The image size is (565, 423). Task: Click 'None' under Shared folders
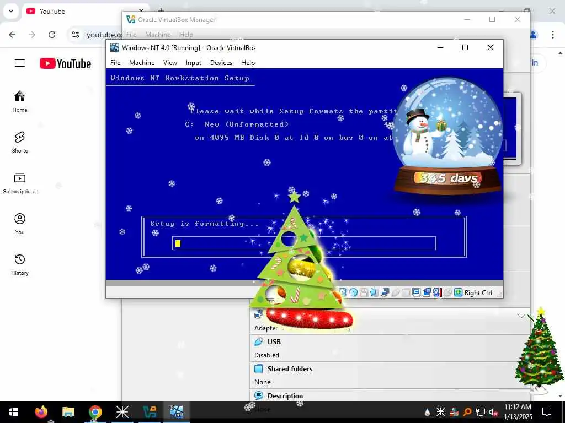point(262,382)
